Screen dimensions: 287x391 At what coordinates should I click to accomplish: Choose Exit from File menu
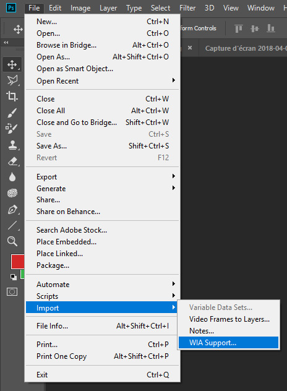[x=102, y=375]
